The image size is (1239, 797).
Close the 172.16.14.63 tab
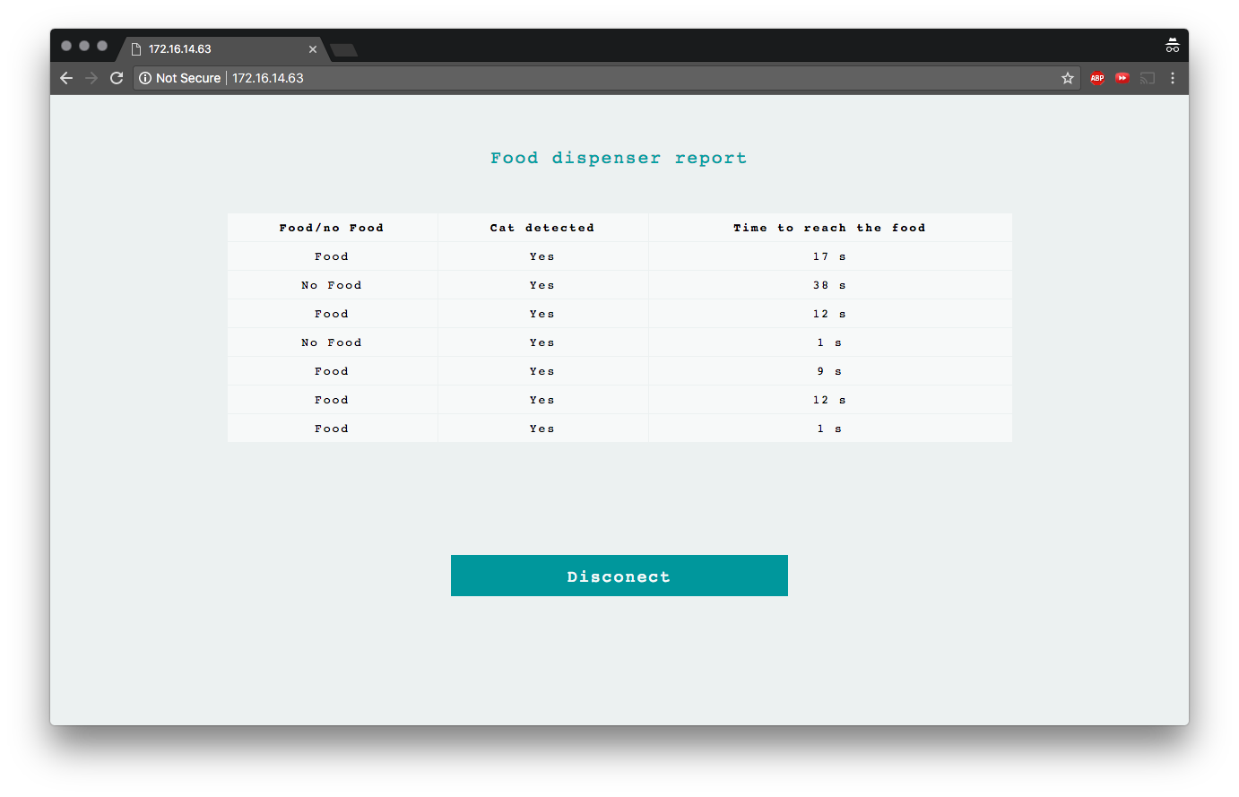[x=312, y=49]
